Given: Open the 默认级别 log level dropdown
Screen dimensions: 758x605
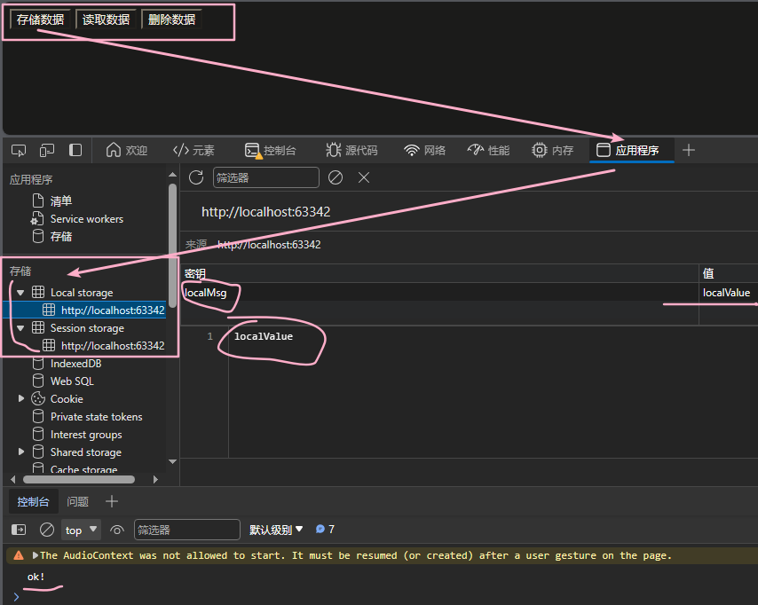Looking at the screenshot, I should click(276, 530).
